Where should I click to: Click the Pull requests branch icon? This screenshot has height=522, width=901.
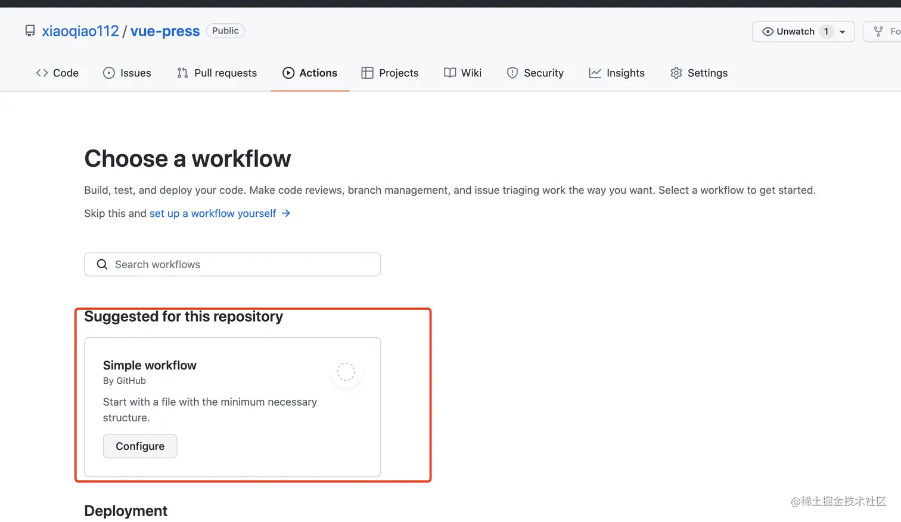pos(182,73)
